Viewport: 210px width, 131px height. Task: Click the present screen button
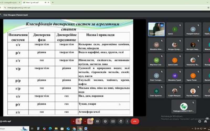(x=113, y=121)
